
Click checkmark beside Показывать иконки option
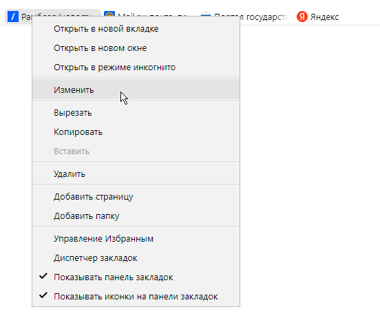(x=43, y=295)
